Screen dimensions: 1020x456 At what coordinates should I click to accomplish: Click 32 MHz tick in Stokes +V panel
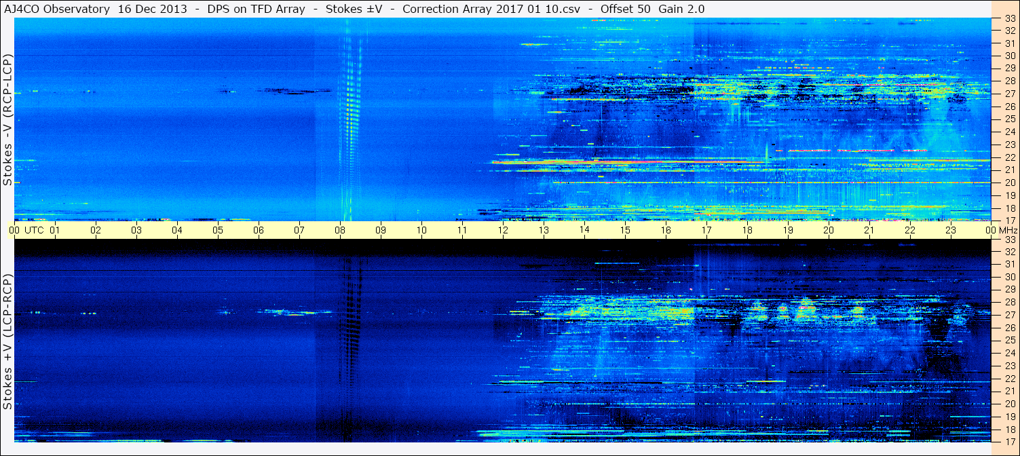pos(1010,251)
